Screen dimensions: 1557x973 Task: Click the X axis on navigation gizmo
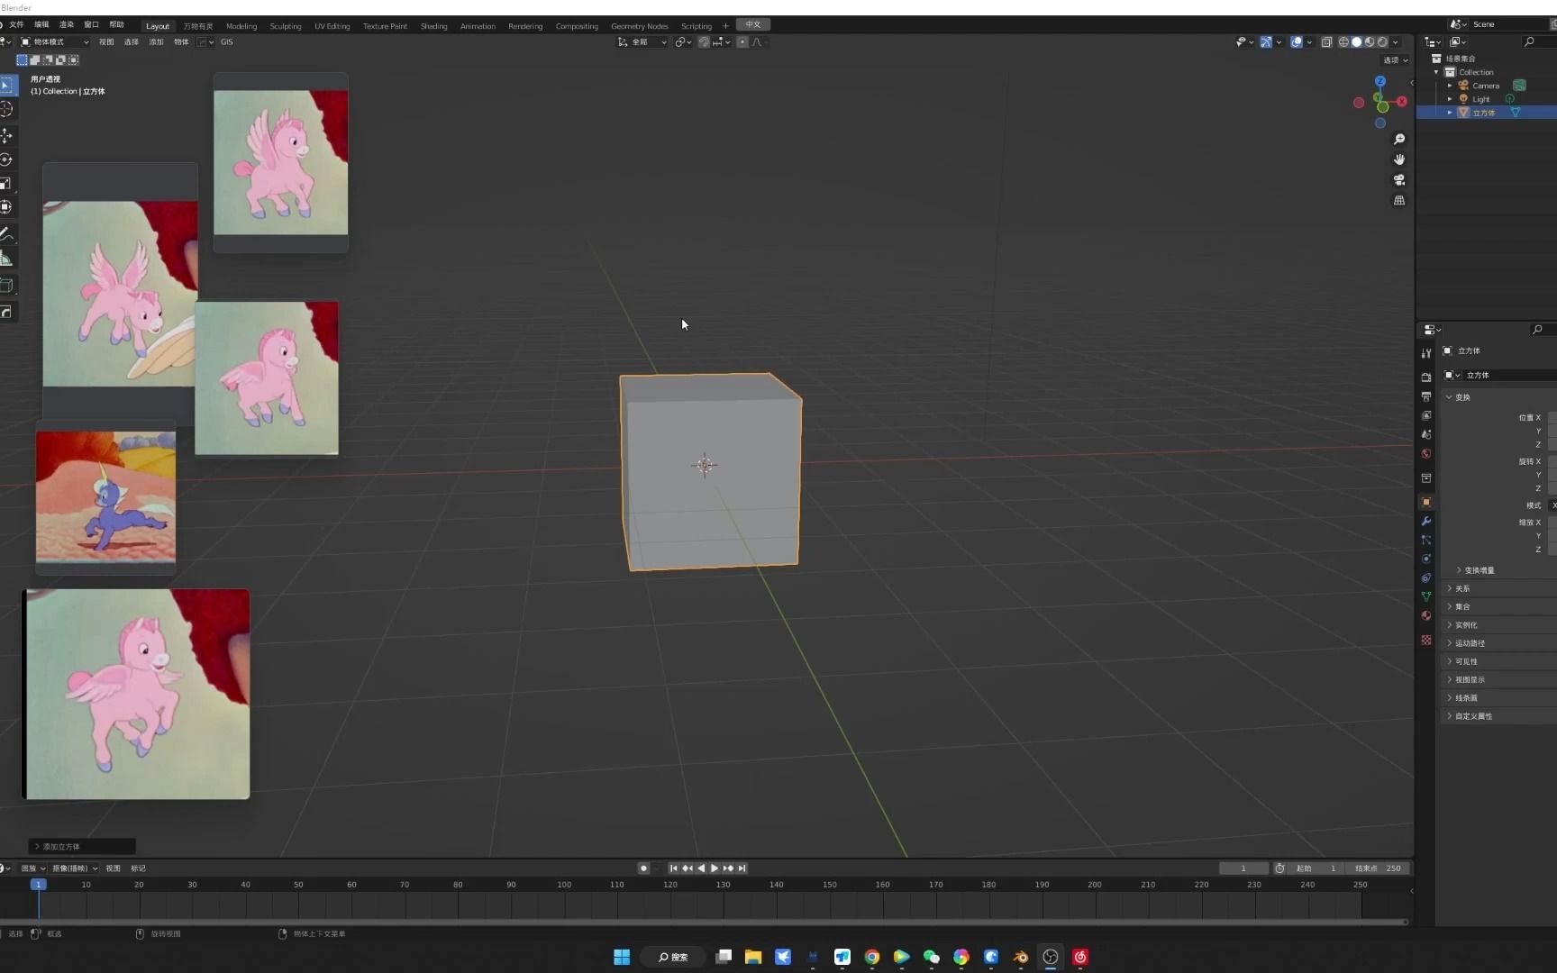1401,102
